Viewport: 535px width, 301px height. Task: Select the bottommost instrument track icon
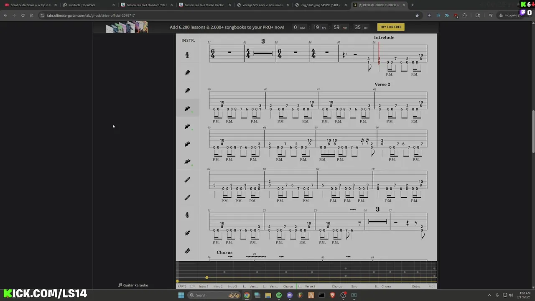[187, 251]
